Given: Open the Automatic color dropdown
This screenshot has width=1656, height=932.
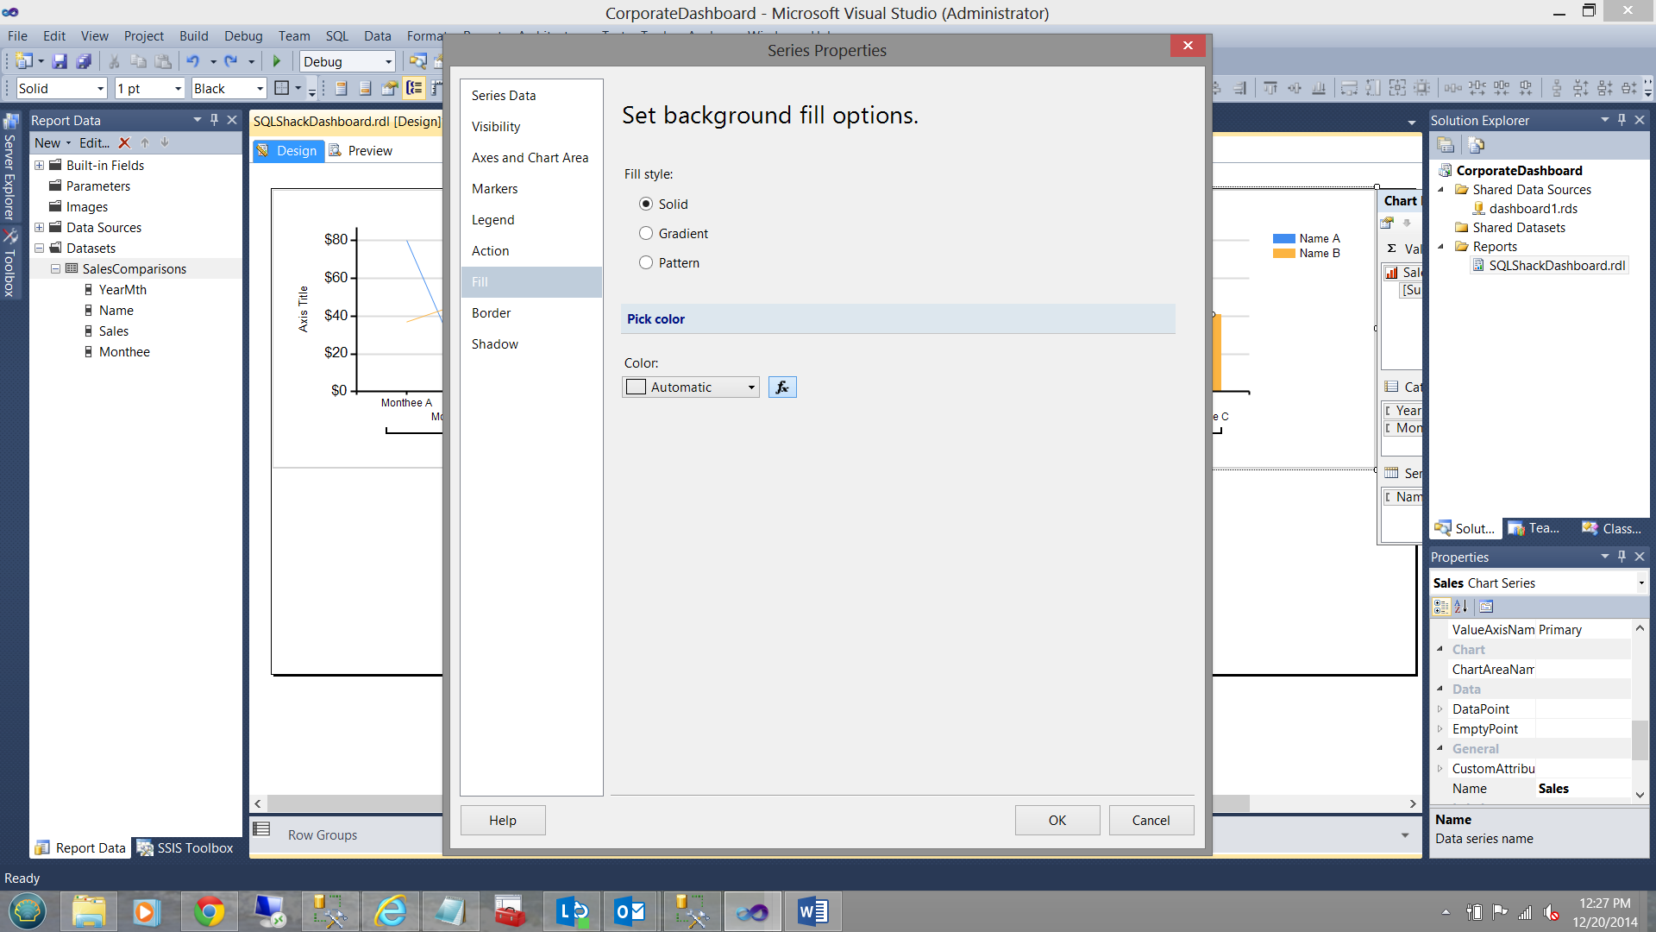Looking at the screenshot, I should tap(751, 387).
